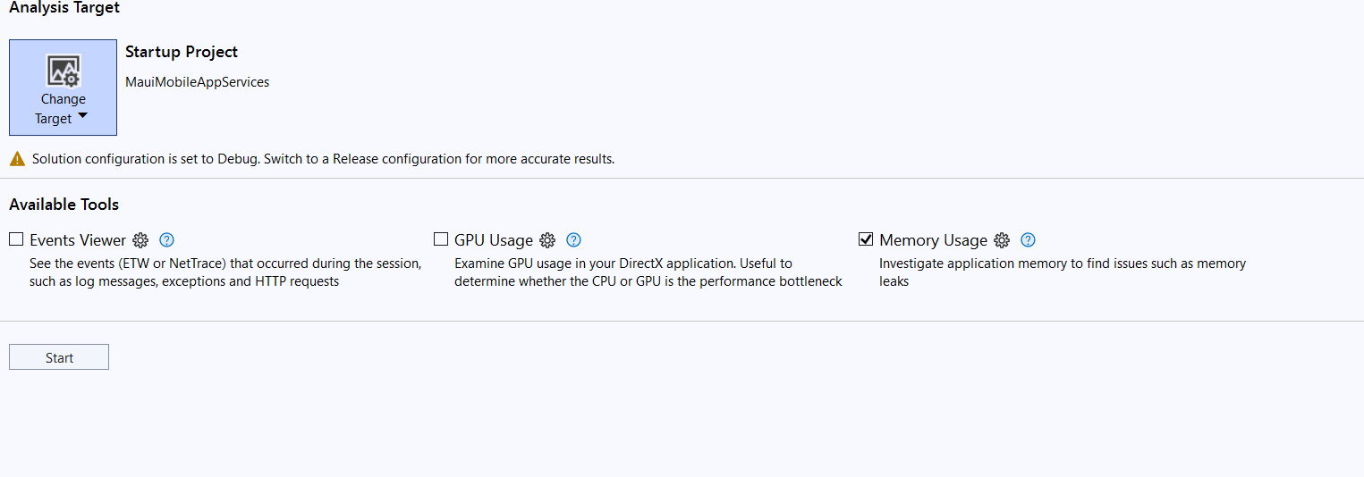Select the MauiMobileAppServices project name
This screenshot has width=1364, height=477.
(197, 82)
